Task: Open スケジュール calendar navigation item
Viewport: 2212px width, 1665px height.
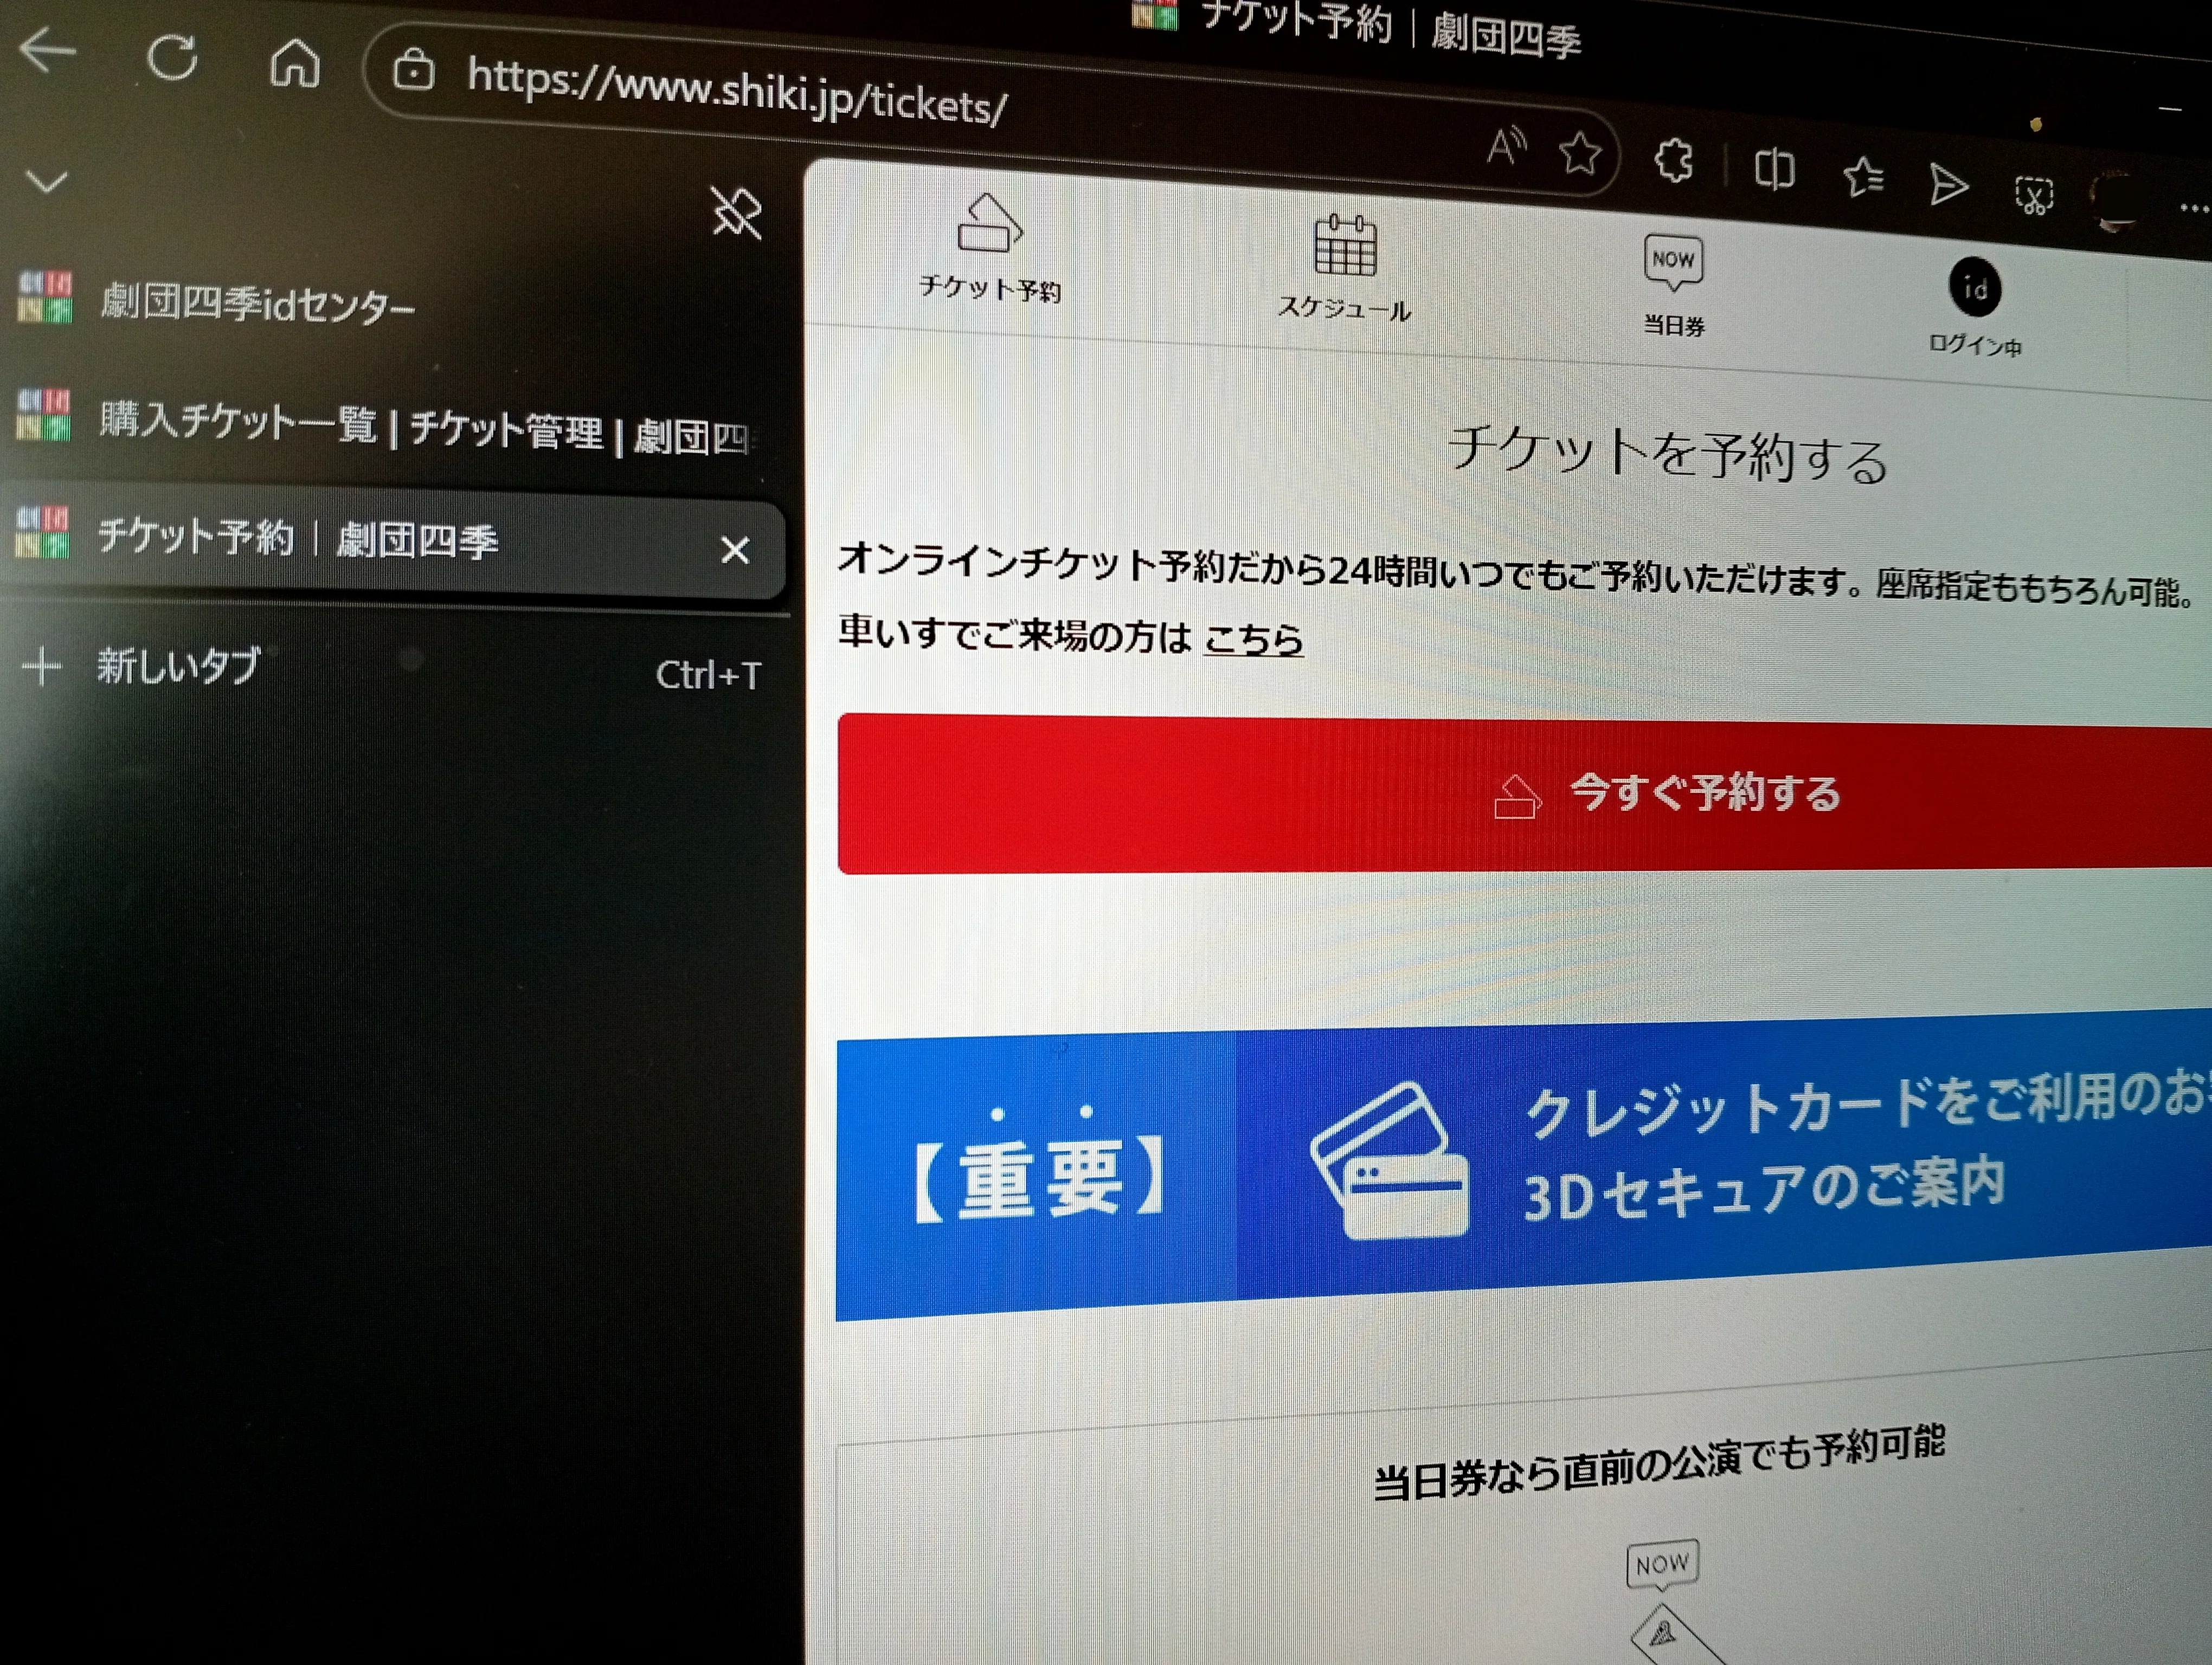Action: tap(1345, 268)
